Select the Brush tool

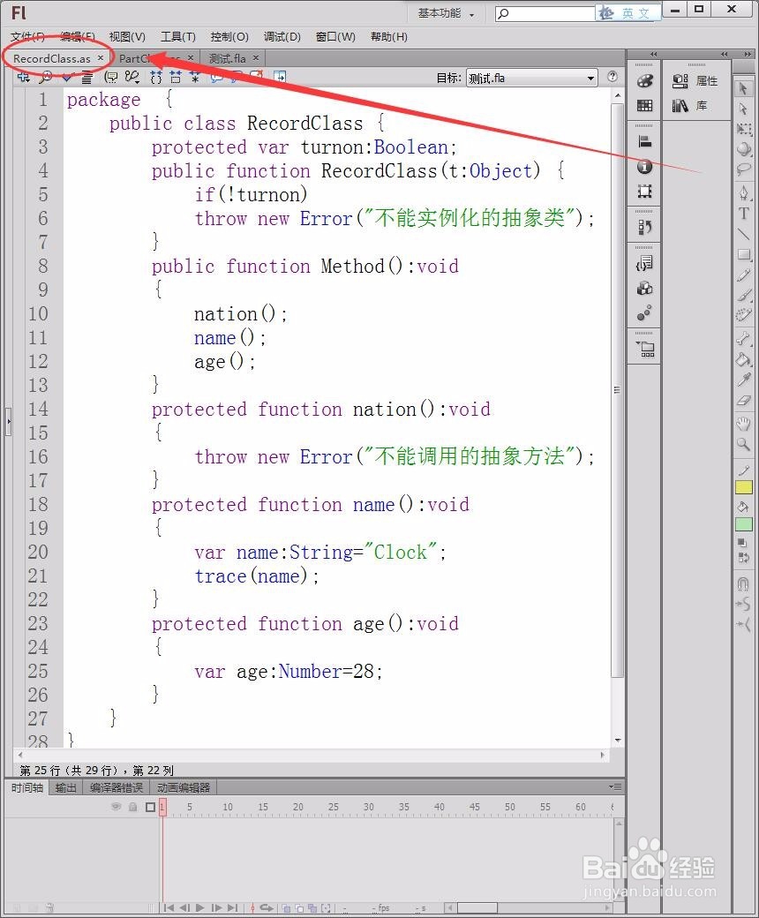click(x=743, y=296)
